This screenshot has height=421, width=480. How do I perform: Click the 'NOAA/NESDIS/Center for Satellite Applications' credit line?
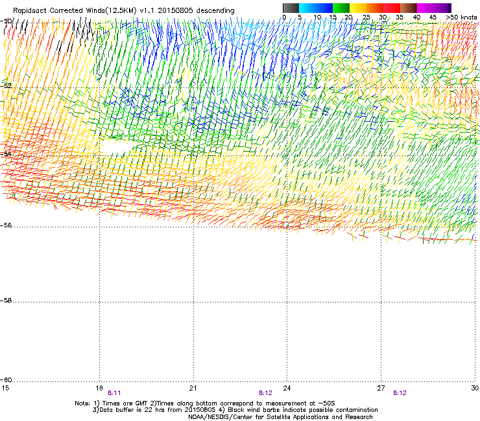280,417
